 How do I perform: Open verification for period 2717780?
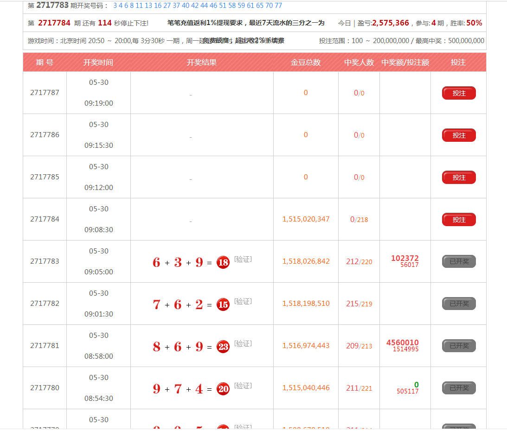pos(243,386)
